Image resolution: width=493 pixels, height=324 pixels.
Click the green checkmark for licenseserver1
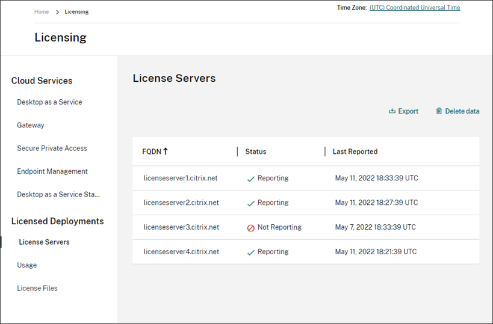tap(250, 179)
